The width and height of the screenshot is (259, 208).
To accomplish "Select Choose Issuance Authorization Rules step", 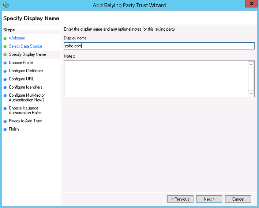I will click(25, 110).
